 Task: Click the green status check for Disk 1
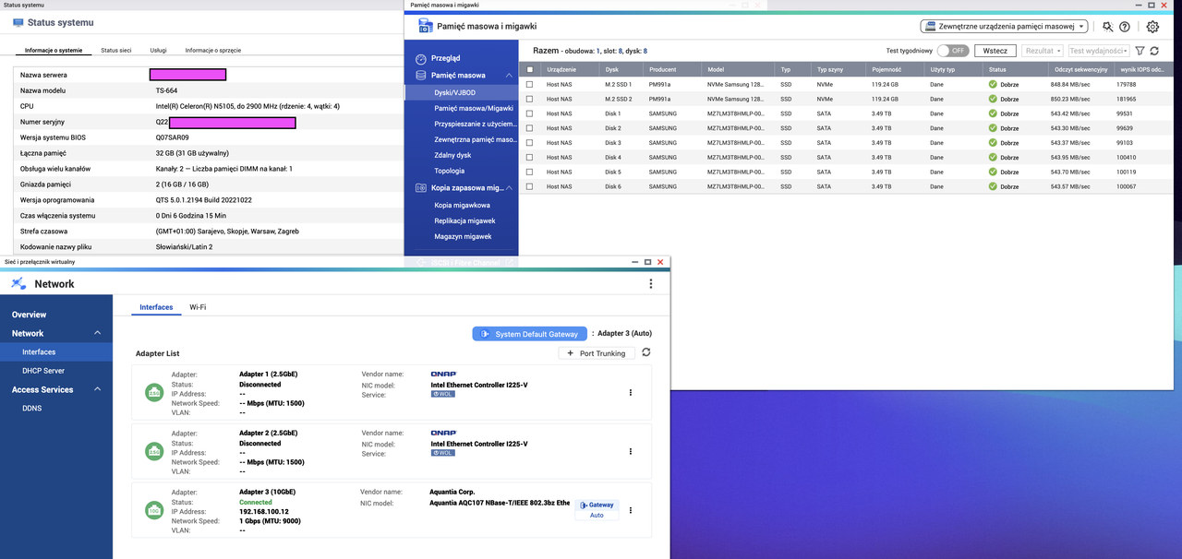pyautogui.click(x=993, y=113)
